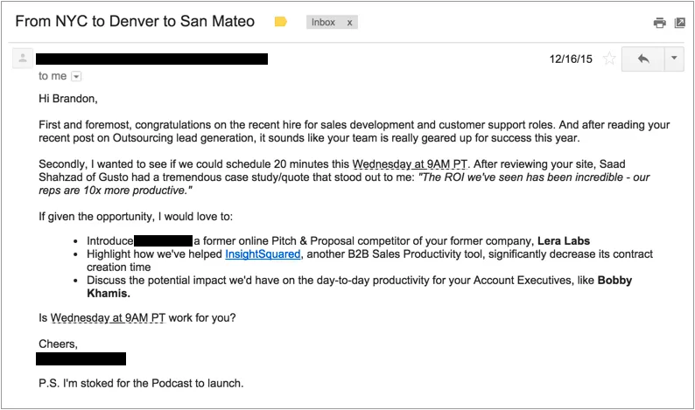695x410 pixels.
Task: Click bold text Lera Labs
Action: pyautogui.click(x=564, y=241)
